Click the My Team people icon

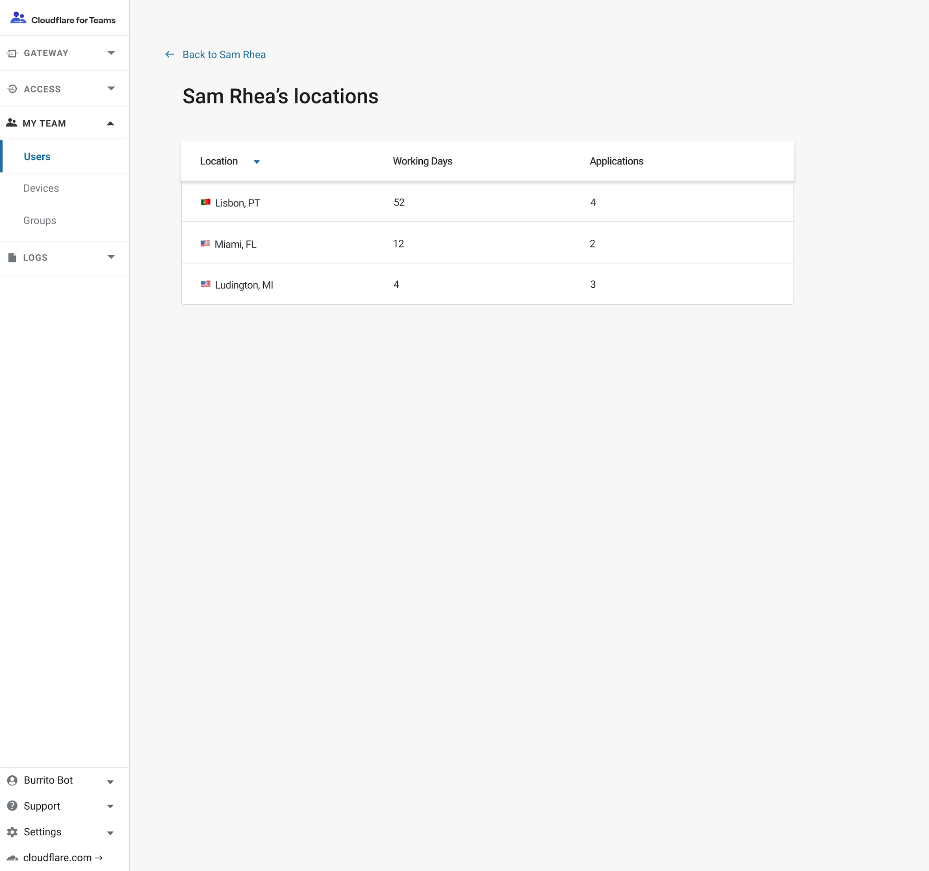(x=12, y=123)
